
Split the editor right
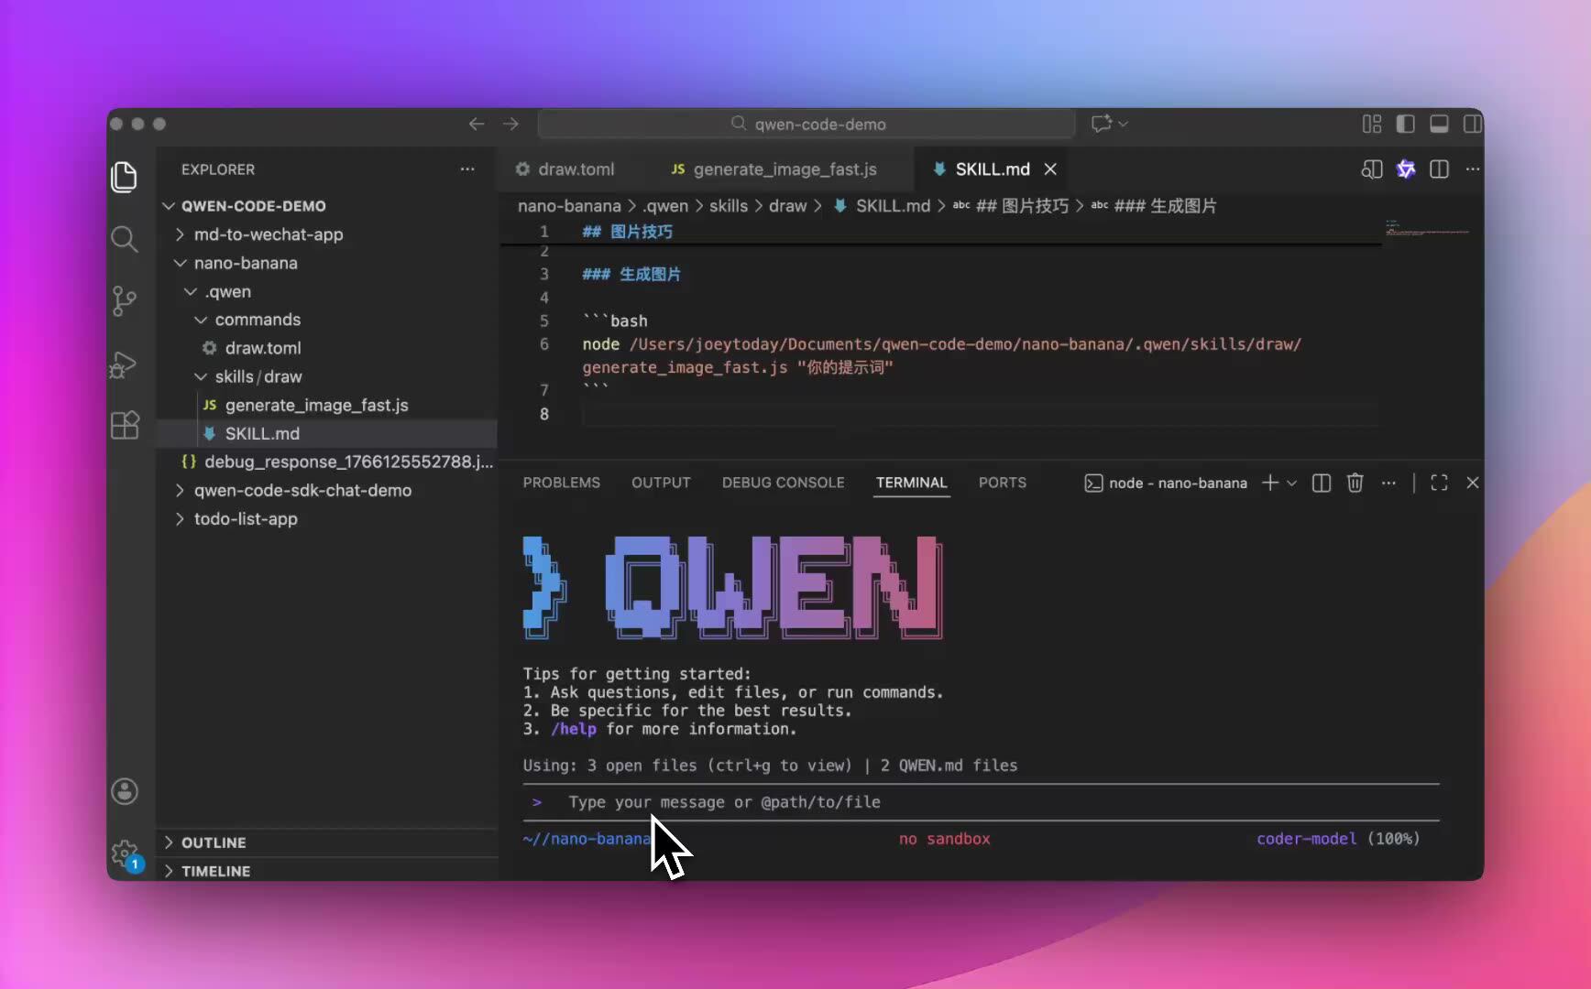tap(1440, 169)
